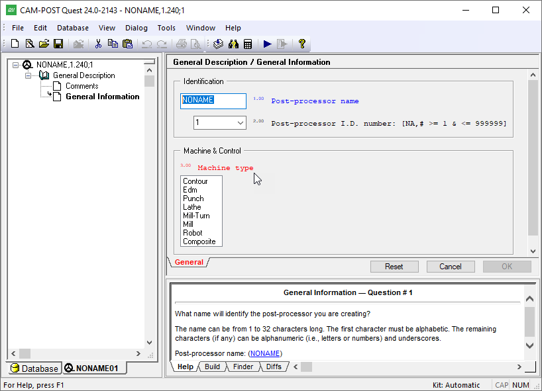542x391 pixels.
Task: Switch to the Database tab
Action: pos(34,369)
